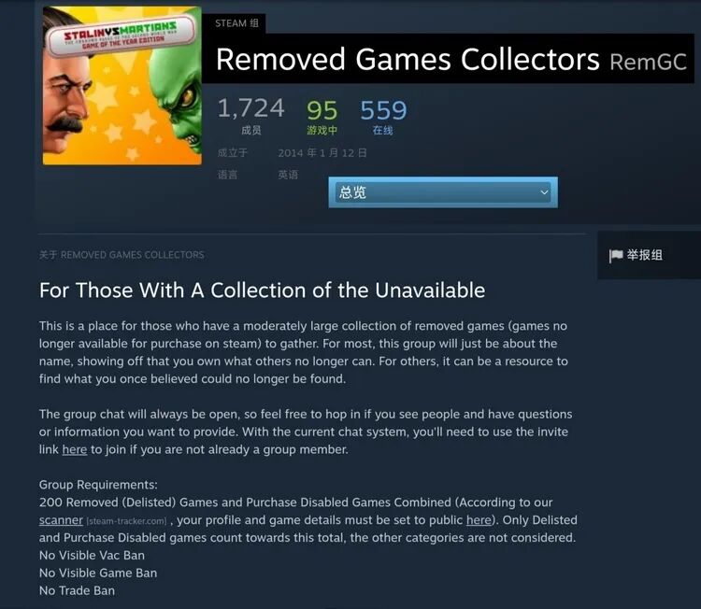Select the heading 'For Those With A Collection'
This screenshot has height=609, width=701.
(262, 290)
